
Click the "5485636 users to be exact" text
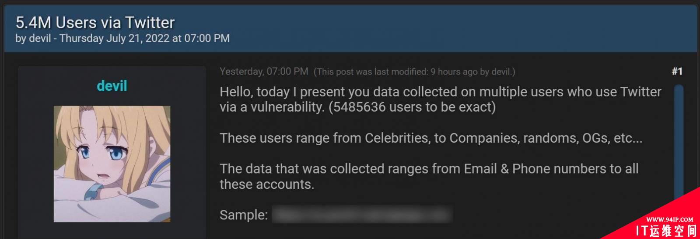tap(412, 107)
